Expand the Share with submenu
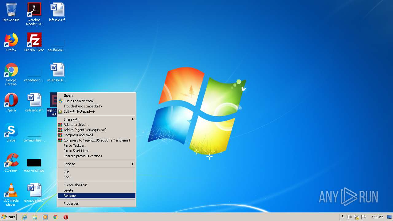The image size is (393, 221). click(x=96, y=119)
